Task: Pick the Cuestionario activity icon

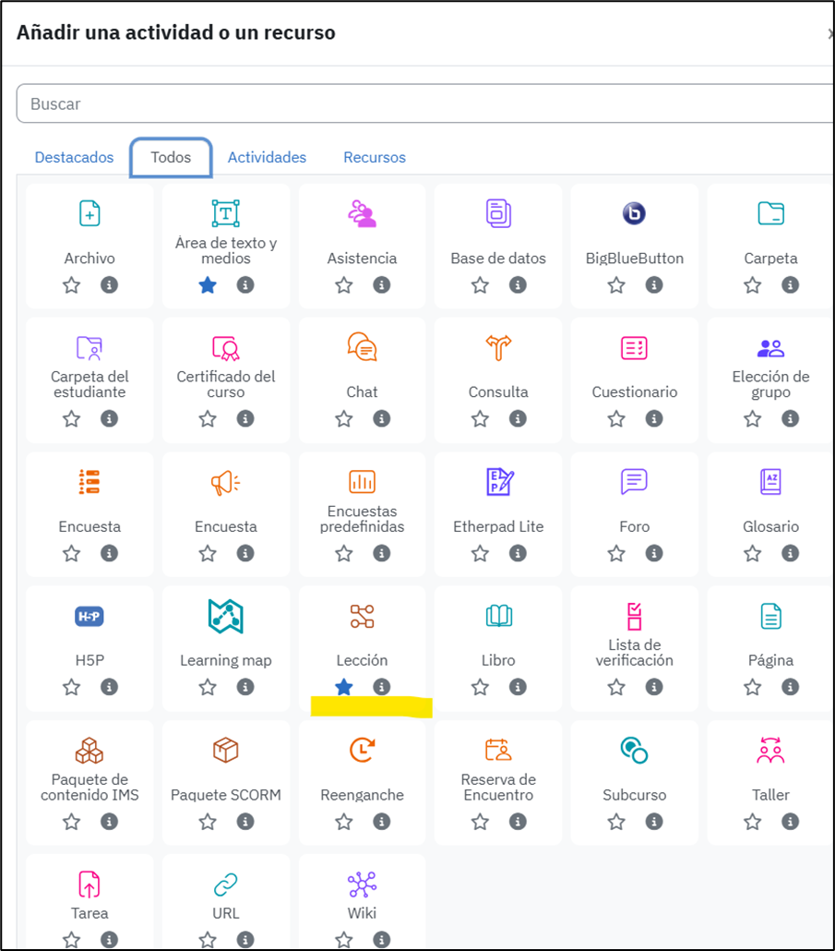Action: click(634, 348)
